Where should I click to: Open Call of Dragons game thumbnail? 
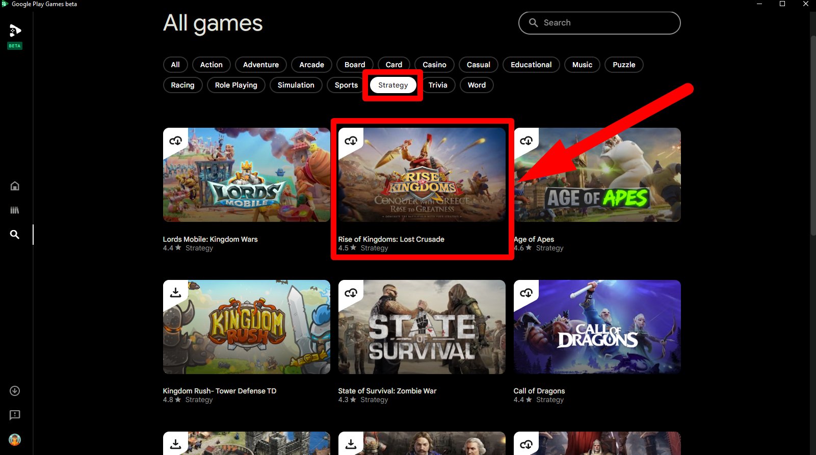pyautogui.click(x=597, y=327)
